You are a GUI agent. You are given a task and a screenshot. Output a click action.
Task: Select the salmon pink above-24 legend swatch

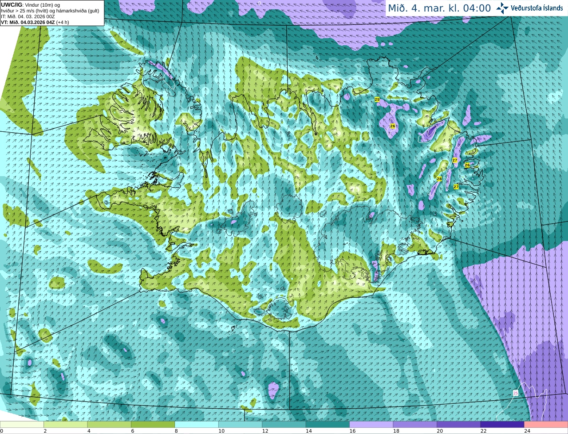click(x=546, y=425)
